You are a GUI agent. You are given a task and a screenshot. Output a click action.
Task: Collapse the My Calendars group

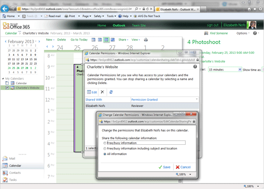click(3, 79)
